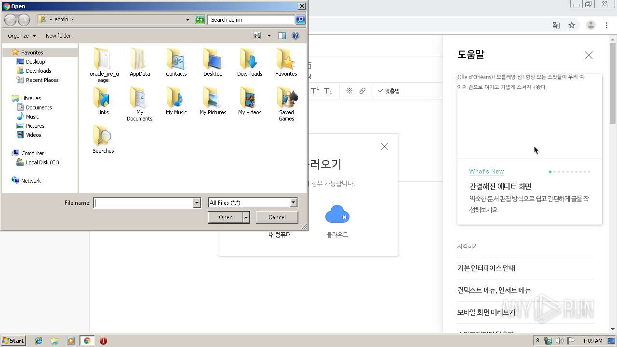Select Local Disk (C:)
The image size is (617, 347).
pyautogui.click(x=42, y=162)
